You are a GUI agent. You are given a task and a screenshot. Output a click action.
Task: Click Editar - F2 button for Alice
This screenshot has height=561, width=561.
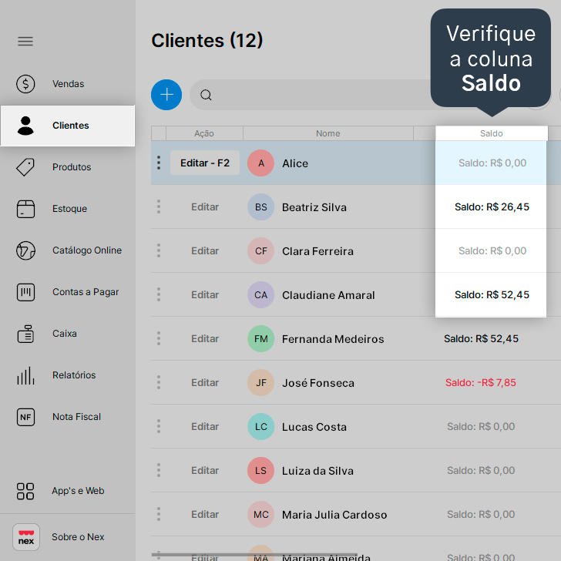click(205, 163)
